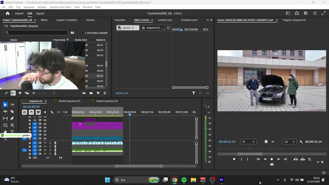
Task: Go to Out point in Source monitor
Action: click(285, 159)
